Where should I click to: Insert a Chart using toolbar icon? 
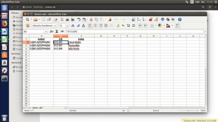click(x=151, y=19)
